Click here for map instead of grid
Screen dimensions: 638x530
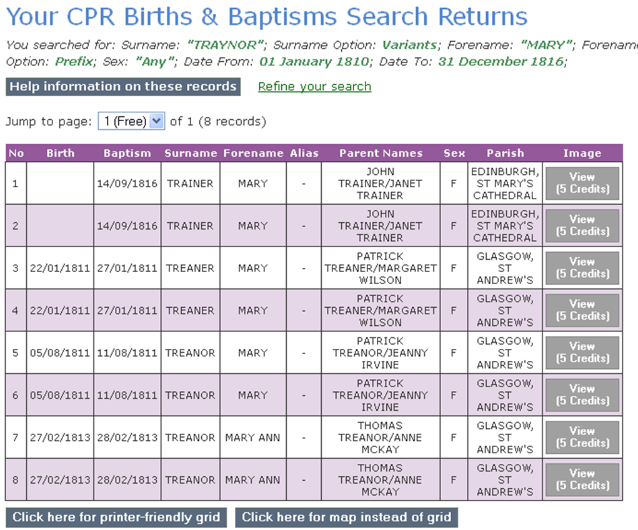[x=346, y=518]
